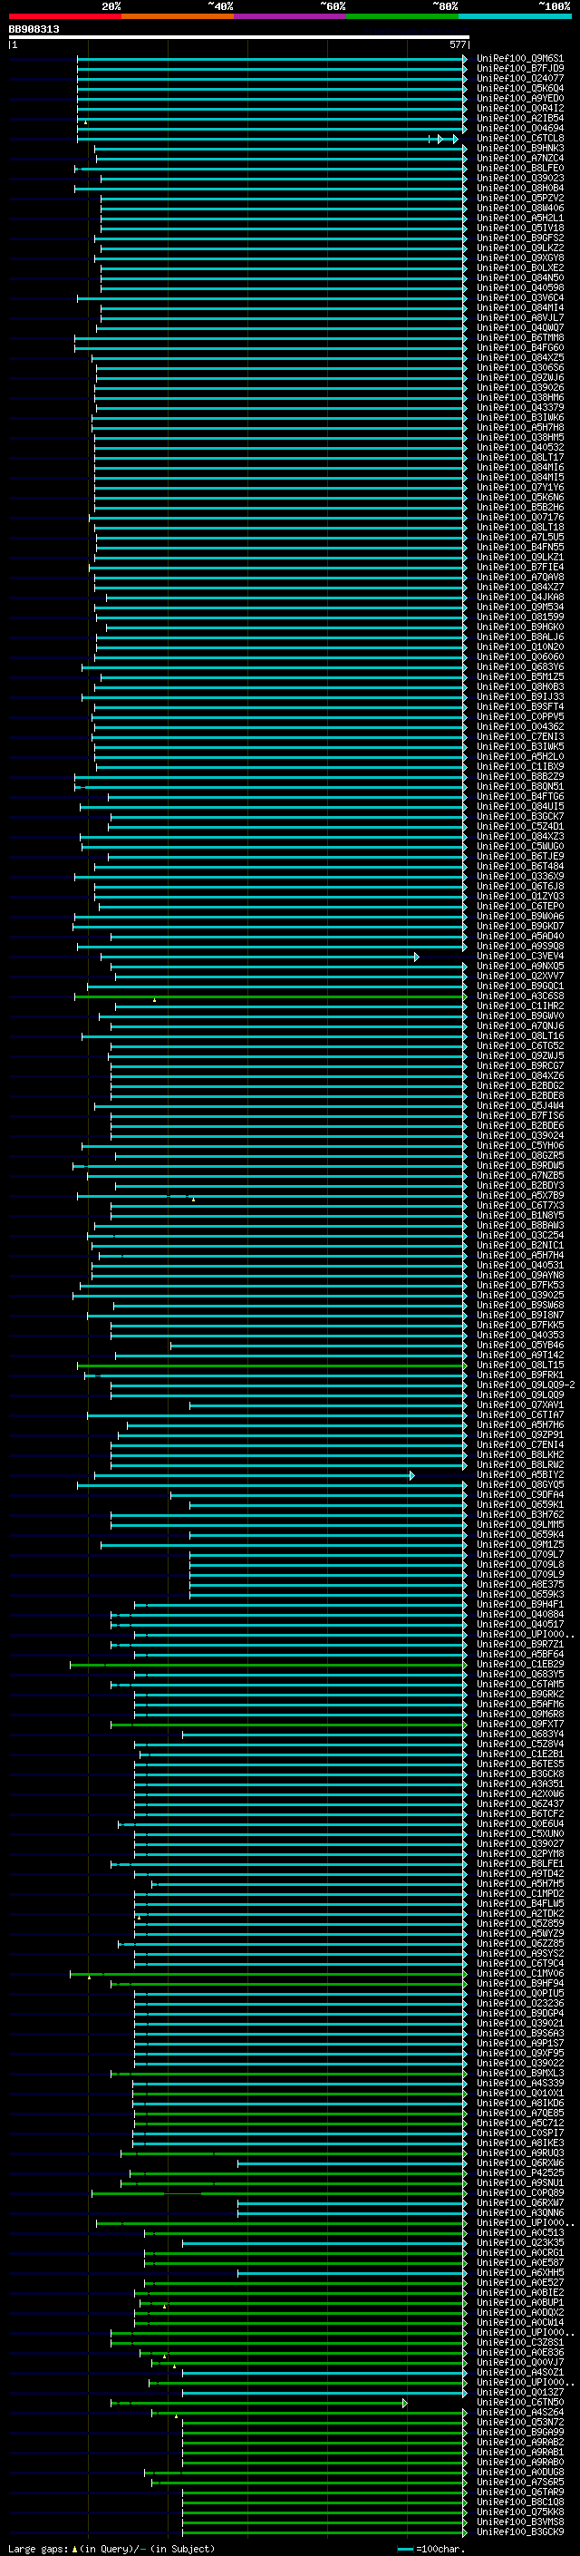Click the red 20% identity legend segment
Screen dimensions: 580x2556
coord(64,16)
